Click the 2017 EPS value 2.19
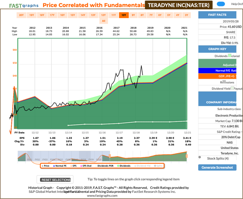The width and height of the screenshot is (243, 199). tap(120, 138)
